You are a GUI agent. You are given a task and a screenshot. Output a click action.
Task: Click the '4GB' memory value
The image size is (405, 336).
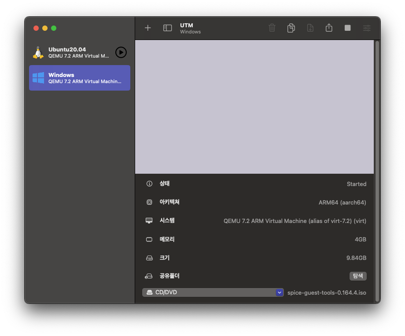click(361, 240)
